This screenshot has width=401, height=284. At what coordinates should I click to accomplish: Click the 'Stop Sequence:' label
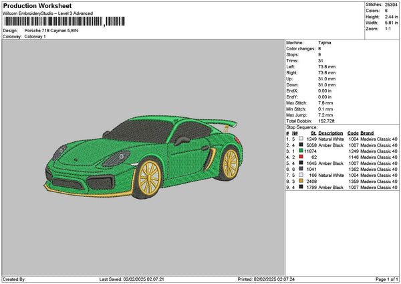[302, 127]
